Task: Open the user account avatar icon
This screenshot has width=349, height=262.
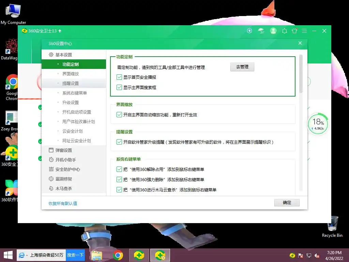Action: 273,31
